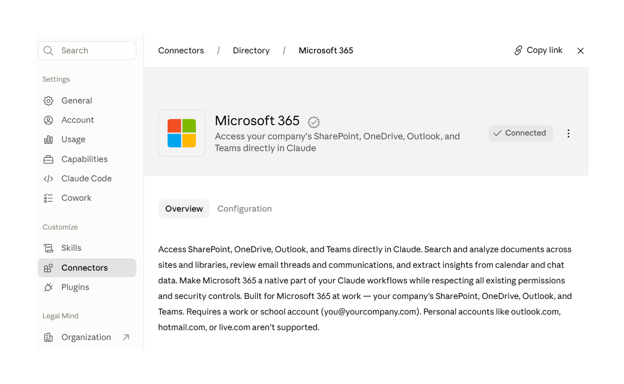
Task: Switch to the Overview tab
Action: pos(184,209)
